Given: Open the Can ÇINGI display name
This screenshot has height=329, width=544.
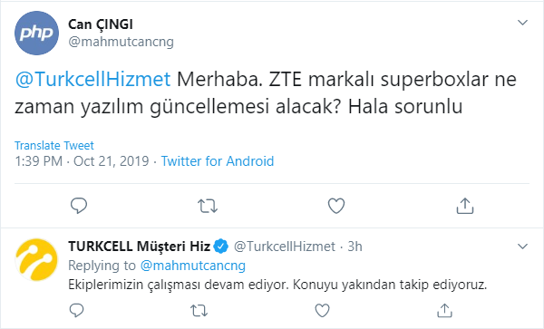Looking at the screenshot, I should point(101,24).
